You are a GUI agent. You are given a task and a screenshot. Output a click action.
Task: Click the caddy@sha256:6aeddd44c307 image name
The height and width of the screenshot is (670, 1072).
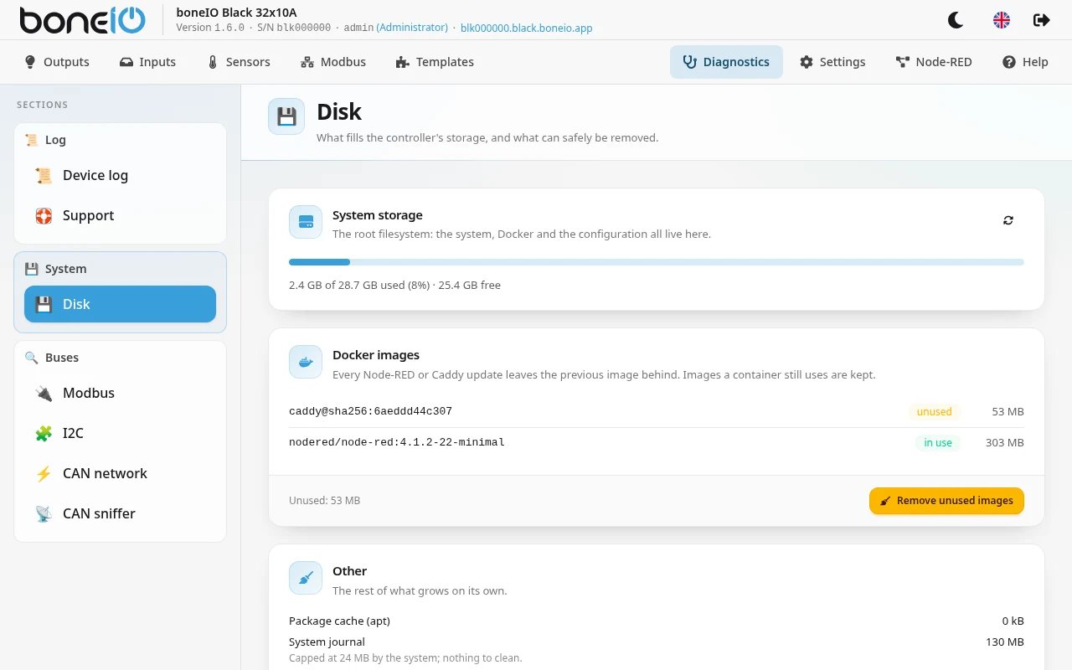point(370,411)
